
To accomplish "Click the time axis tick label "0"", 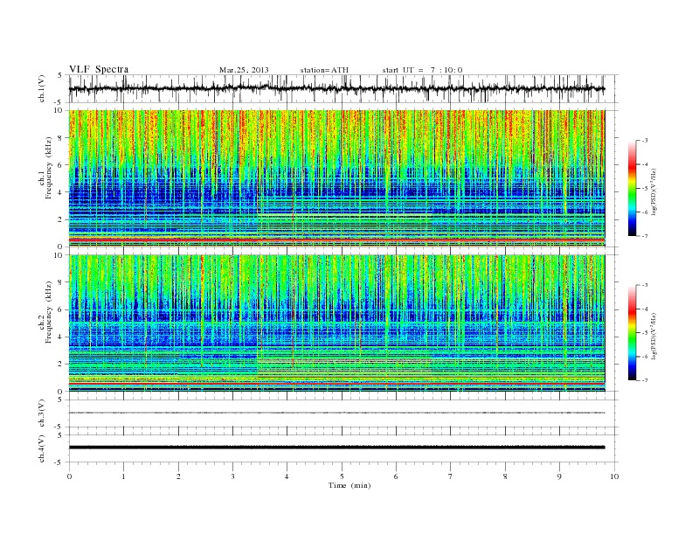I will pyautogui.click(x=69, y=476).
